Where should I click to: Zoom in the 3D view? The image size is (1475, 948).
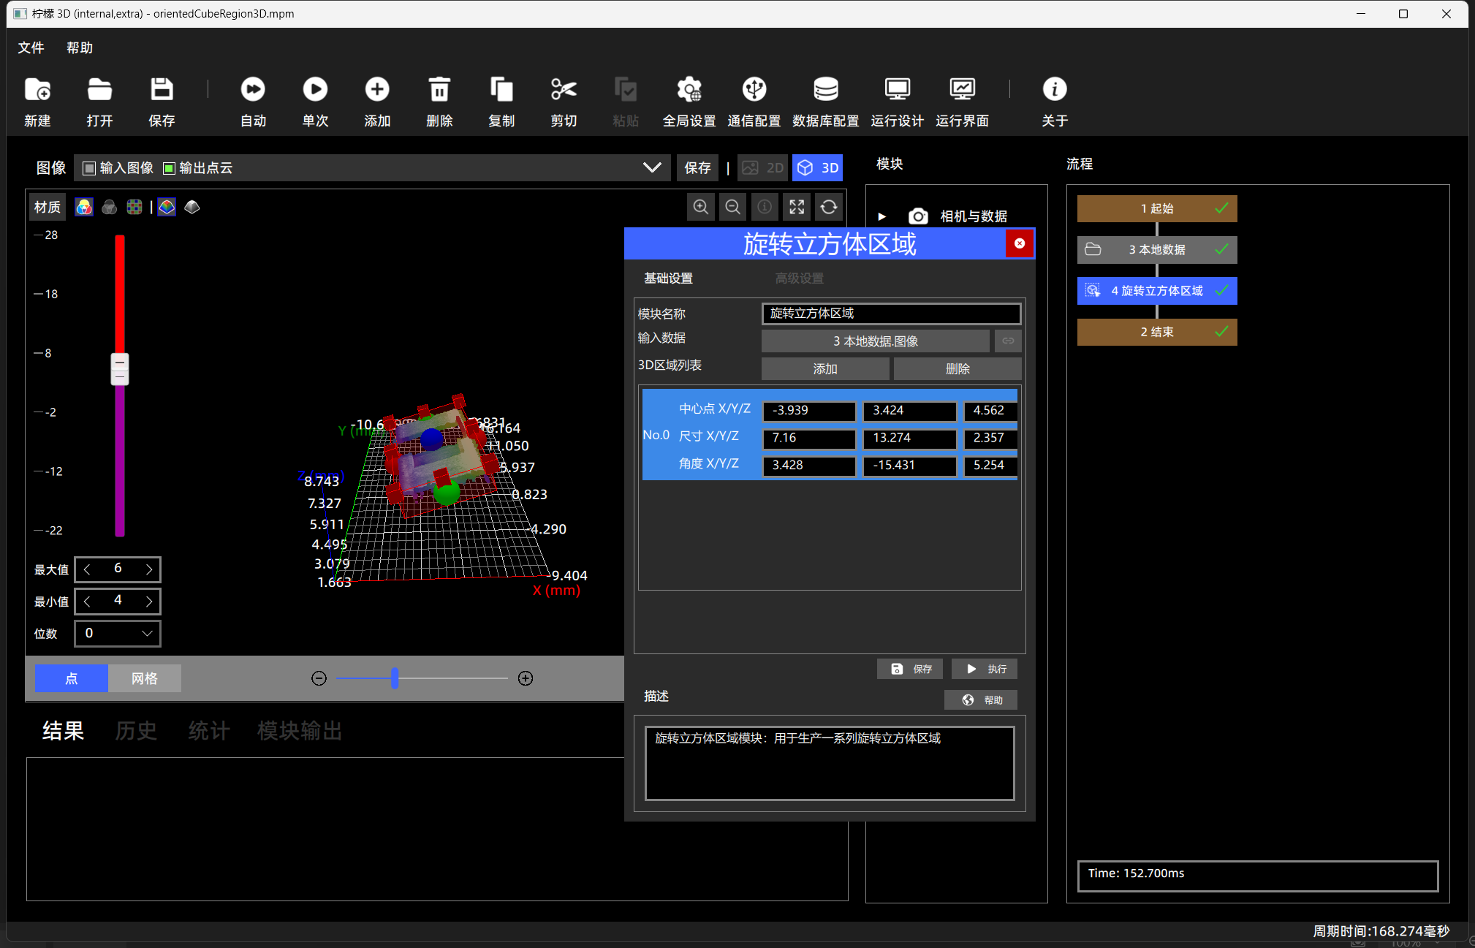(700, 207)
